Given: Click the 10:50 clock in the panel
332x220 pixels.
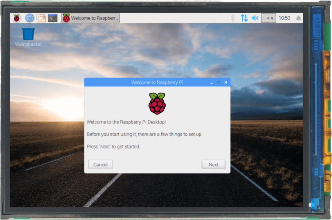Looking at the screenshot, I should [x=284, y=18].
